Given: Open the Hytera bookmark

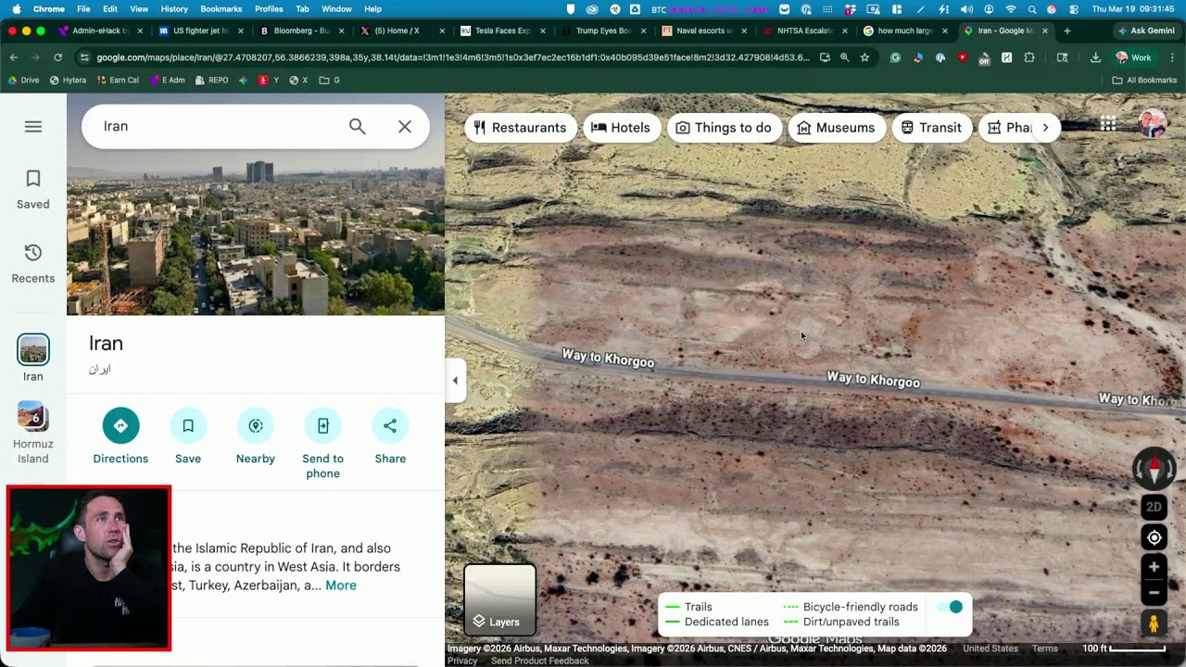Looking at the screenshot, I should 68,81.
